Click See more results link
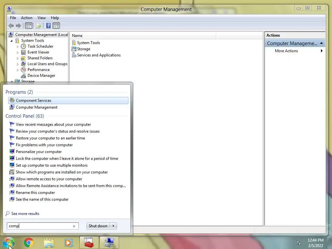Screen dimensions: 332x249 25,214
